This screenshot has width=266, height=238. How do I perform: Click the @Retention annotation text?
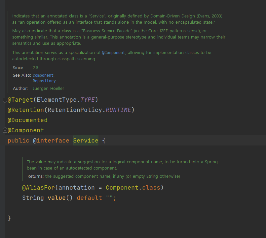coord(26,110)
